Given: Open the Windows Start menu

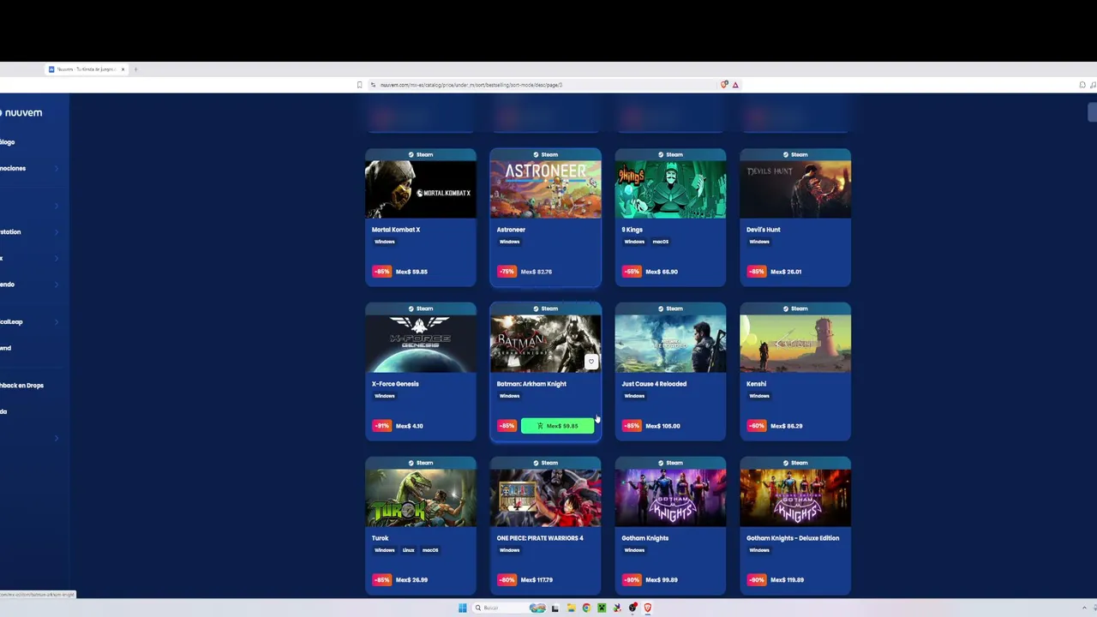Looking at the screenshot, I should click(x=462, y=608).
